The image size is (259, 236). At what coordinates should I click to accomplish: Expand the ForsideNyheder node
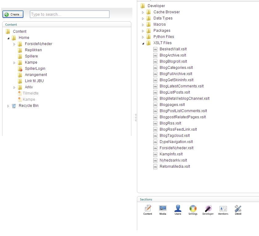click(14, 44)
